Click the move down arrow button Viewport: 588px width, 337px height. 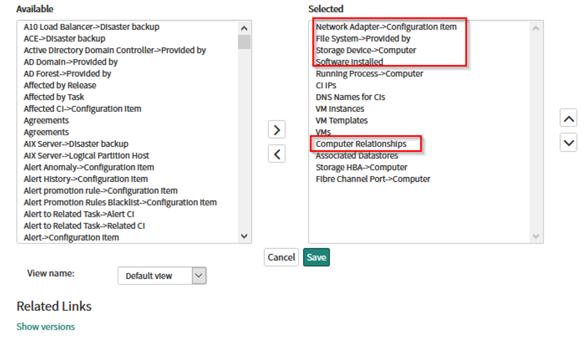coord(568,143)
